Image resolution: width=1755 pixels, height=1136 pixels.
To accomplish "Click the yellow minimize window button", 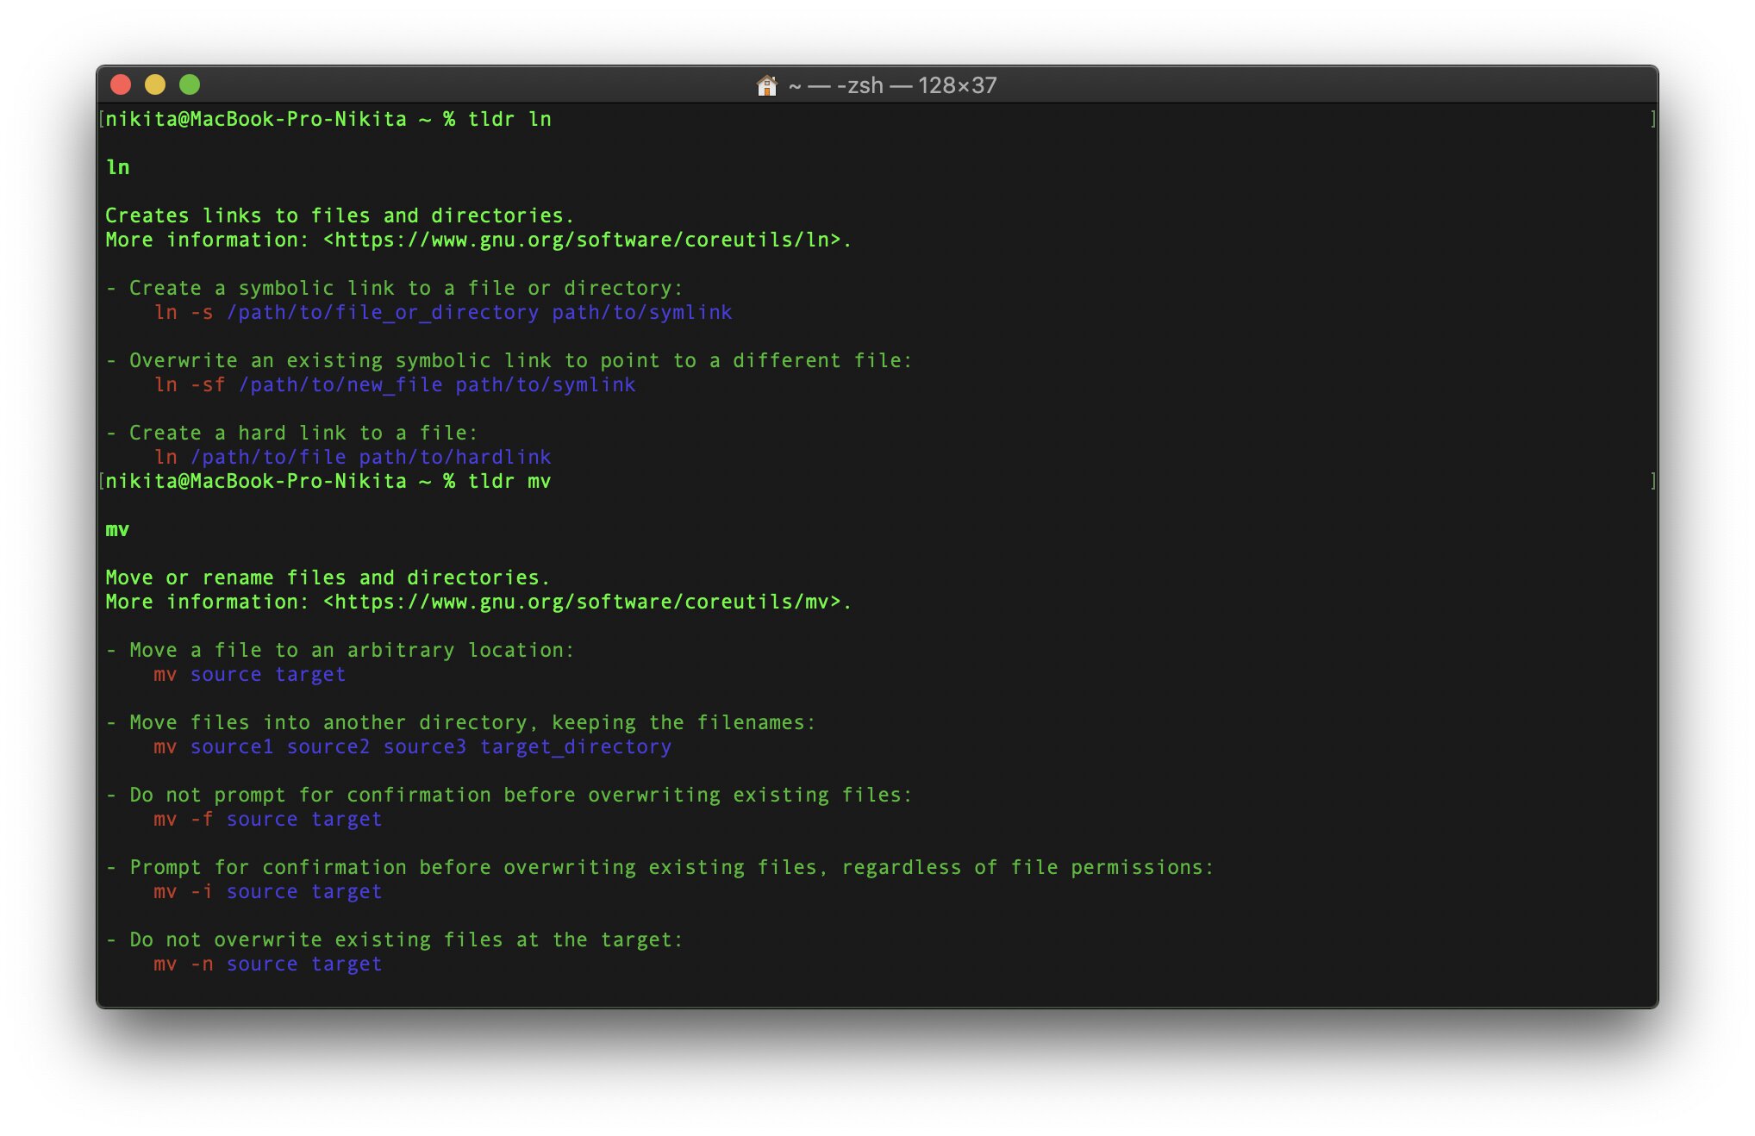I will click(155, 84).
